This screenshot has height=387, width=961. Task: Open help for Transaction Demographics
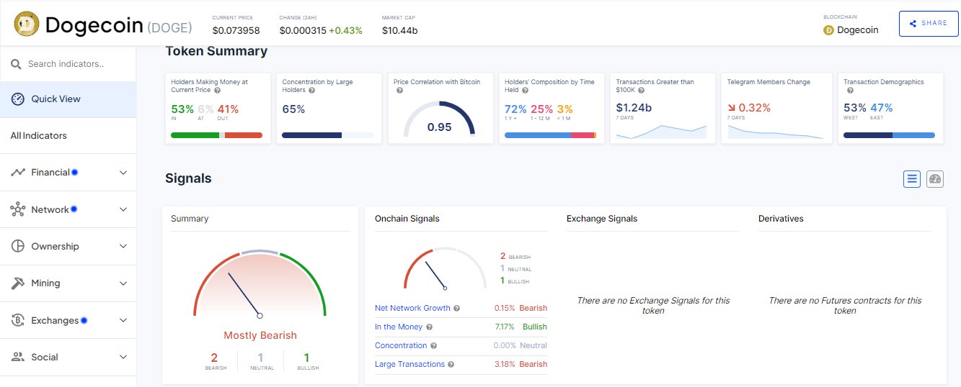pyautogui.click(x=850, y=91)
